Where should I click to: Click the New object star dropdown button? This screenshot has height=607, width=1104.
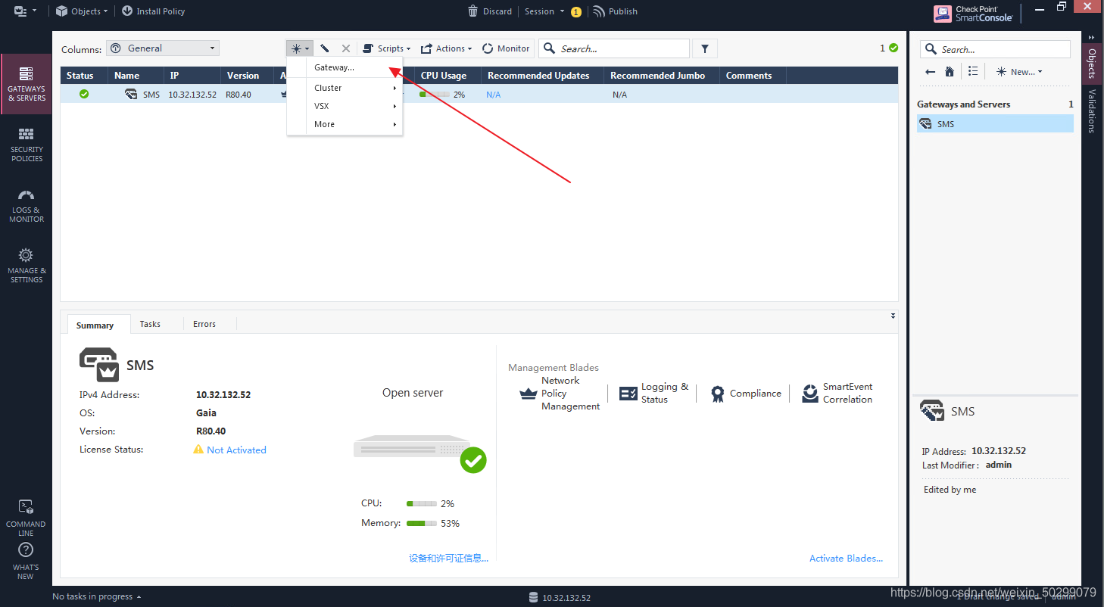point(300,48)
